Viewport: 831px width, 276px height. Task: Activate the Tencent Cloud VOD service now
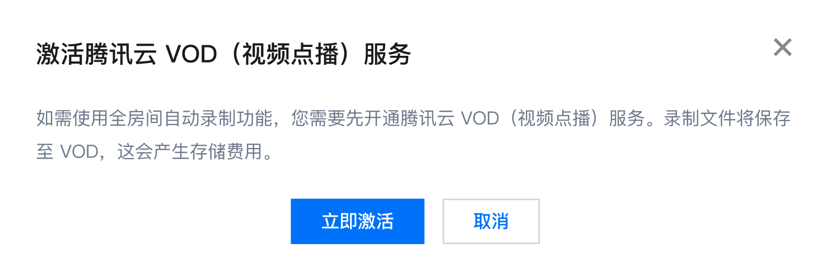point(357,221)
